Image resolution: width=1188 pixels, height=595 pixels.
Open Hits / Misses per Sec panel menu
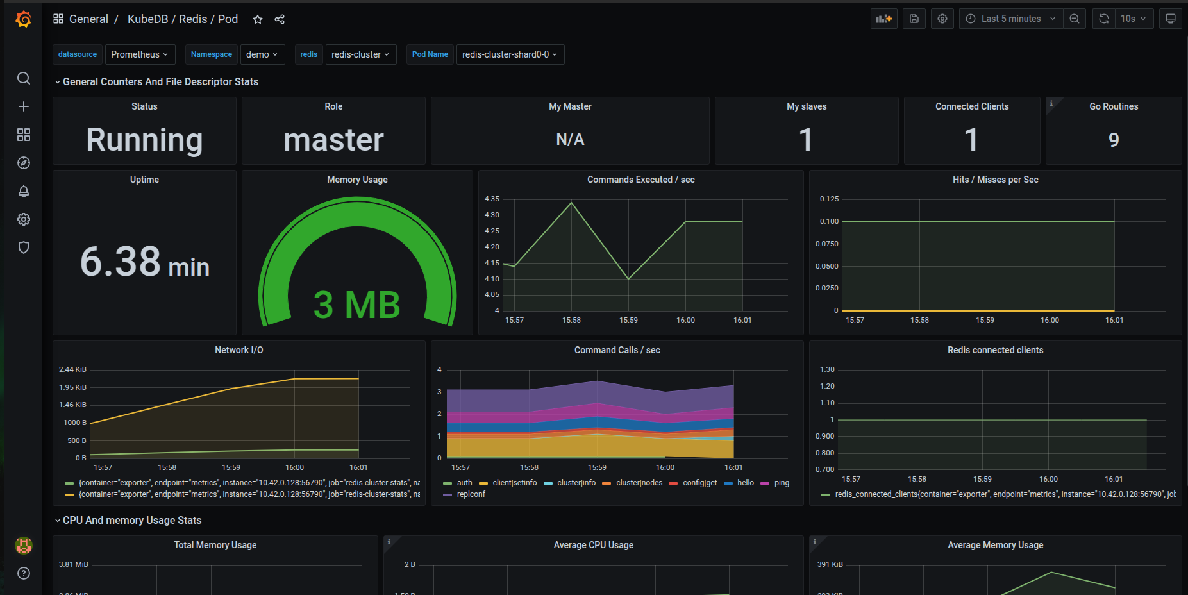tap(995, 180)
